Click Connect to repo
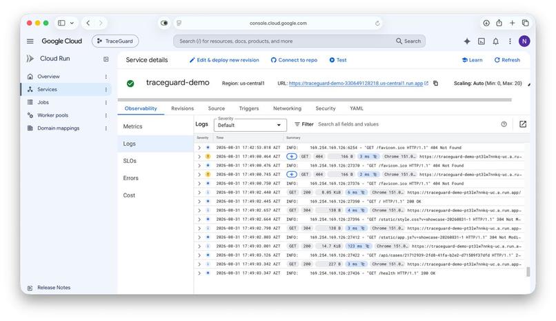The image size is (556, 321). click(x=294, y=60)
